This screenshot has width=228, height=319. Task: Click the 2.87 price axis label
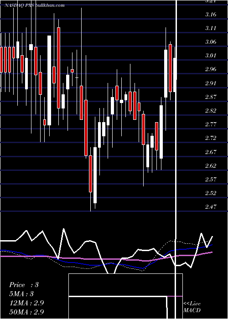click(x=211, y=97)
